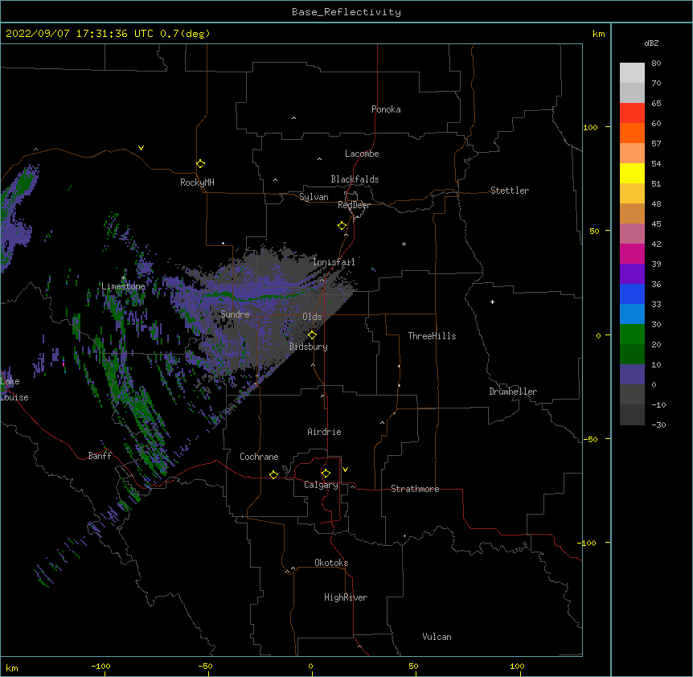Select the light gray 70 dBZ legend color
Image resolution: width=693 pixels, height=677 pixels.
pyautogui.click(x=632, y=92)
